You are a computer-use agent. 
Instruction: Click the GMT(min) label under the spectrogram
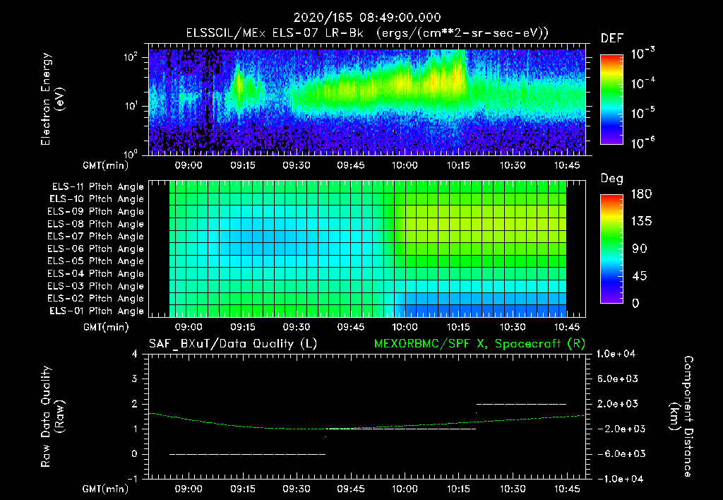(106, 165)
